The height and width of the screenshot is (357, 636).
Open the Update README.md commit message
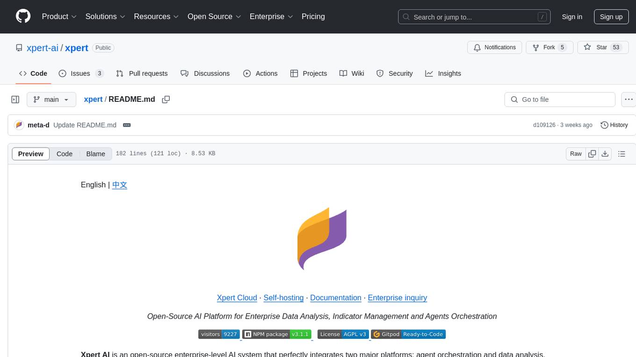click(85, 125)
